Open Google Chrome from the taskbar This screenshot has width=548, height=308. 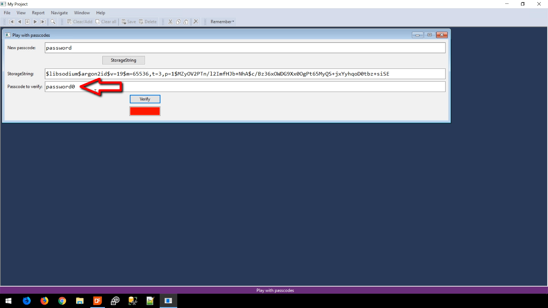[x=62, y=301]
